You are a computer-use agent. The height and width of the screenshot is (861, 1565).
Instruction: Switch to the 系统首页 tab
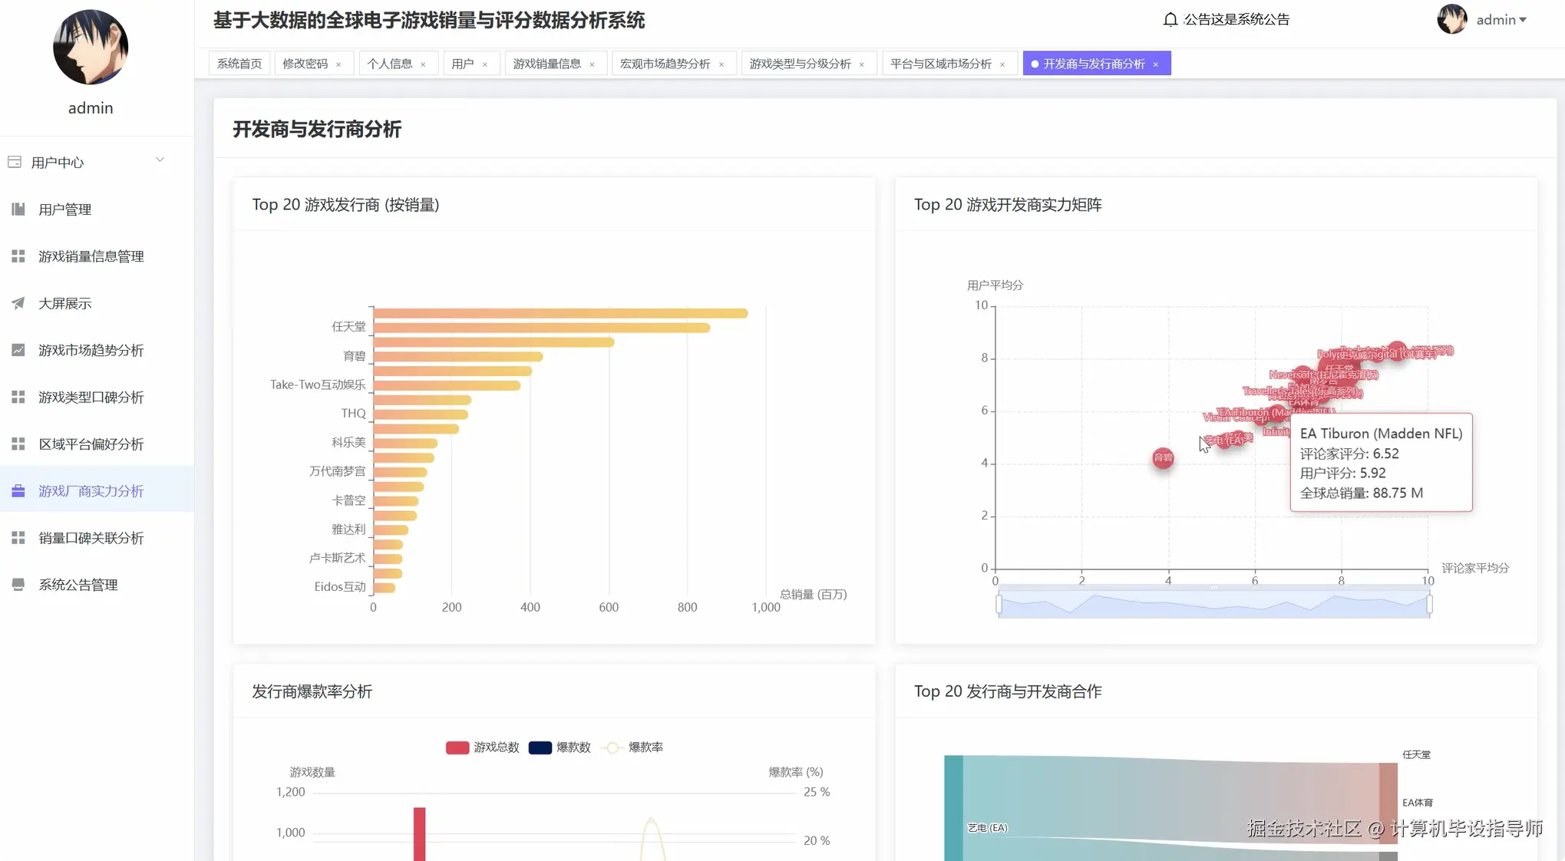click(x=238, y=63)
